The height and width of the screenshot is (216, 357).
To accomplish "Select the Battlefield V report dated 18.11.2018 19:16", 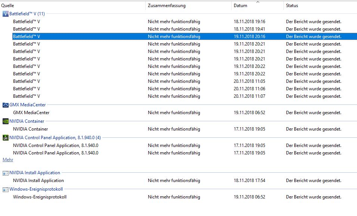I will point(184,22).
